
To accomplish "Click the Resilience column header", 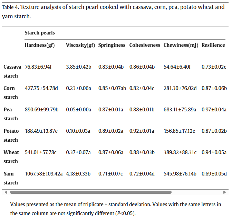I will coord(213,45).
